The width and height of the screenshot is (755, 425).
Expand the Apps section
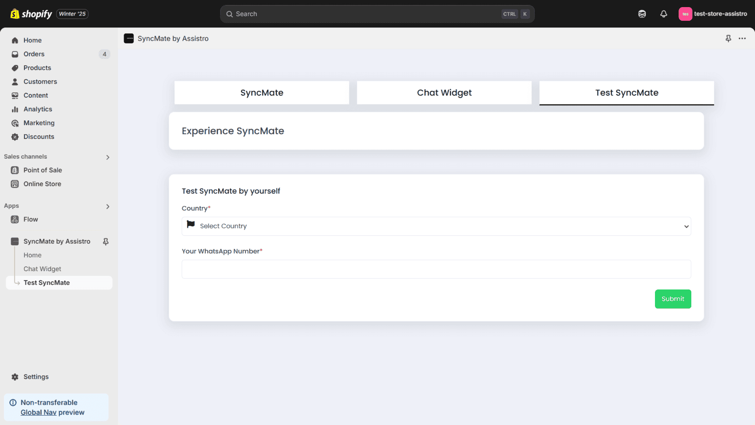pos(108,206)
